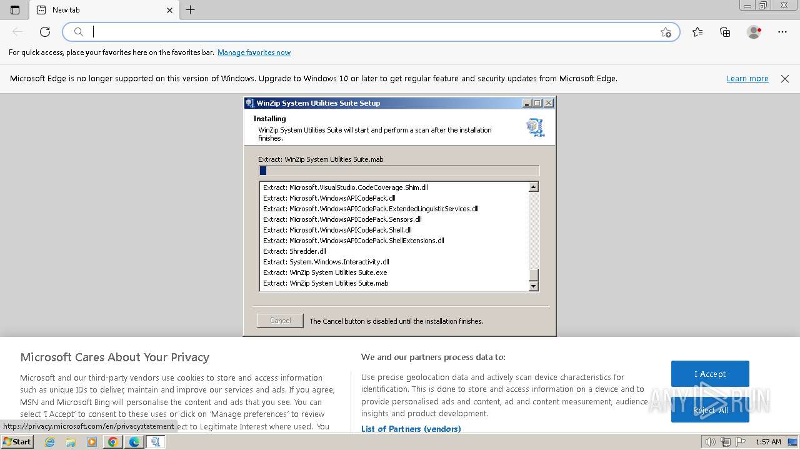800x450 pixels.
Task: Click the installer package icon in header
Action: (x=536, y=127)
